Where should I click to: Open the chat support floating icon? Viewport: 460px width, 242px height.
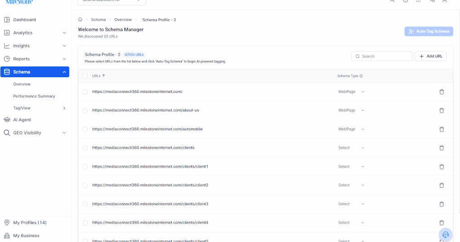click(446, 234)
